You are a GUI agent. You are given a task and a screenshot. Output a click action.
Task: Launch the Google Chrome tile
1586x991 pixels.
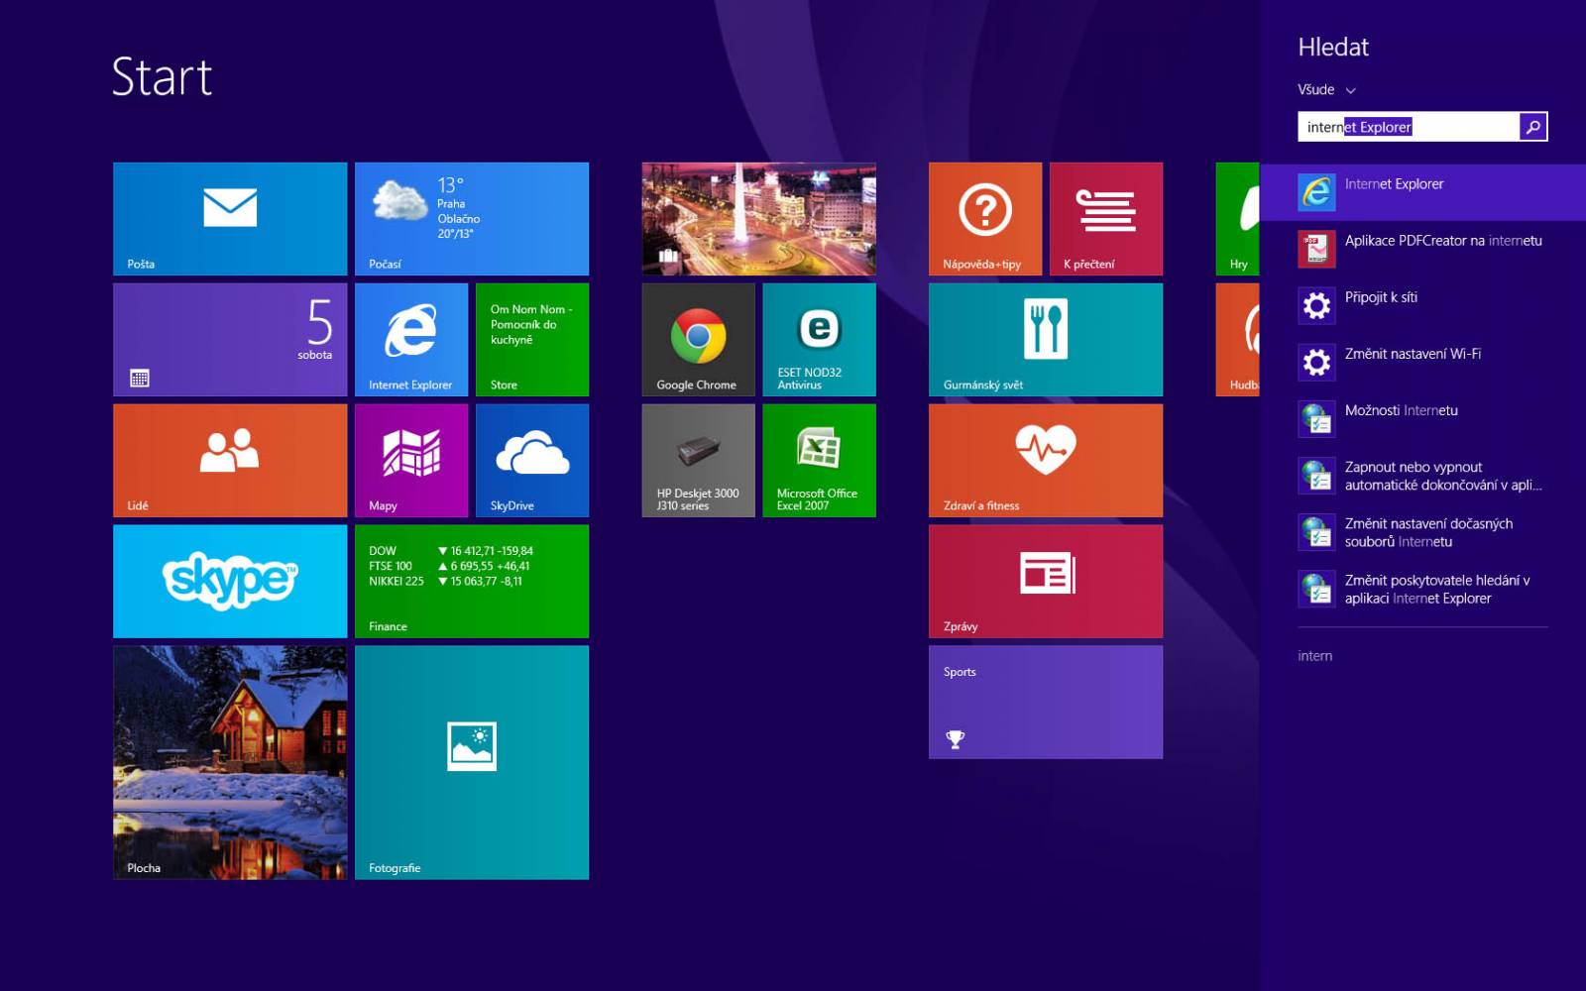tap(699, 340)
